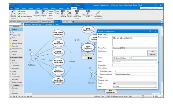173x104 pixels.
Task: Click the Precondition input field
Action: [x=135, y=65]
